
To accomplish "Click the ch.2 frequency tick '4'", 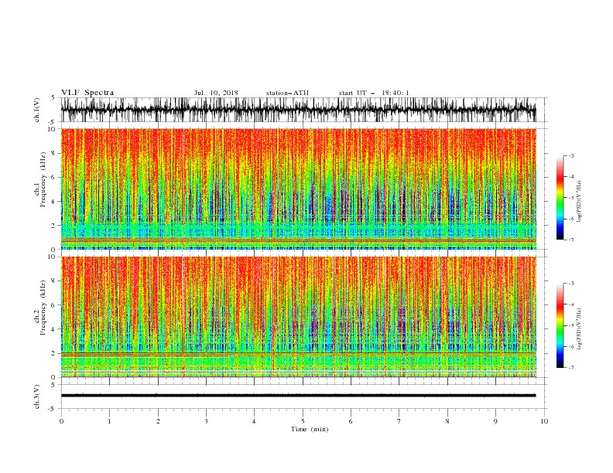I will tap(54, 329).
